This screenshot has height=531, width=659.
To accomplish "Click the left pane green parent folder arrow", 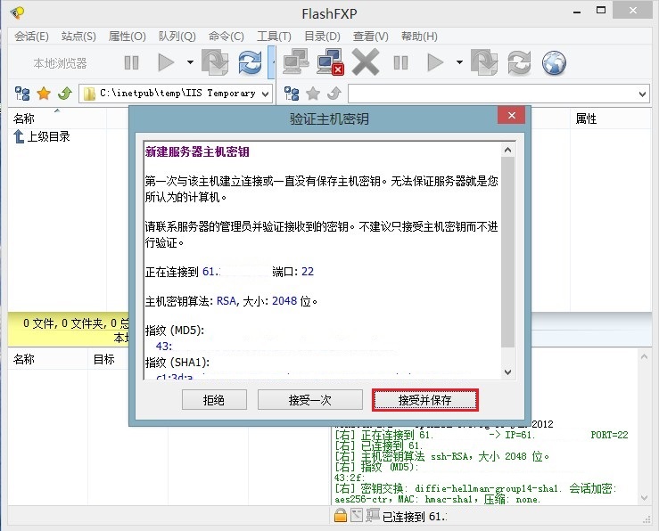I will tap(65, 94).
